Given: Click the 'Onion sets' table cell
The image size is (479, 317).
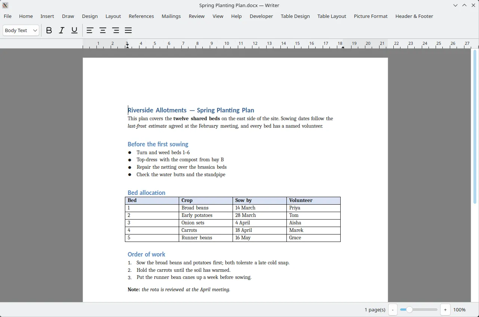Looking at the screenshot, I should click(x=206, y=223).
